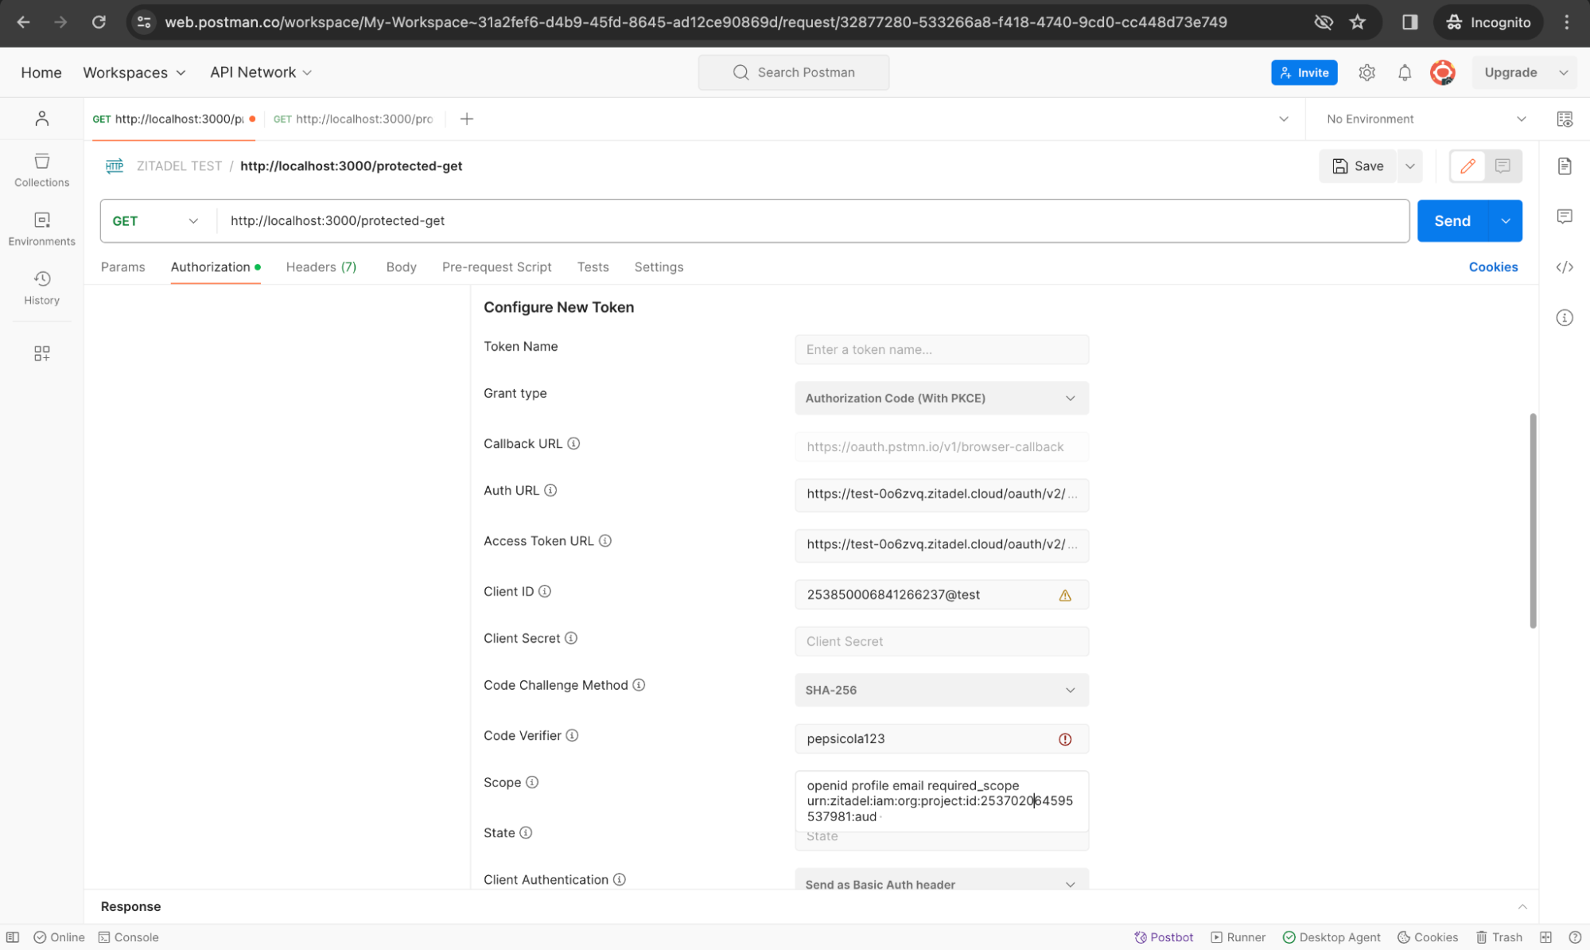Open the Console in the status bar

(128, 936)
